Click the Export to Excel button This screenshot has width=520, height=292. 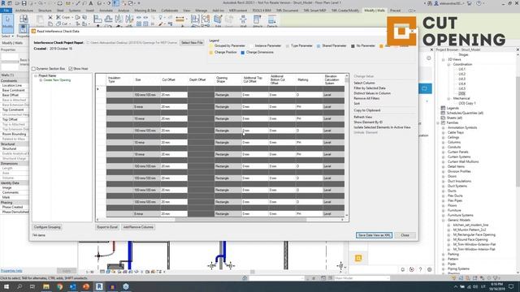(x=107, y=227)
